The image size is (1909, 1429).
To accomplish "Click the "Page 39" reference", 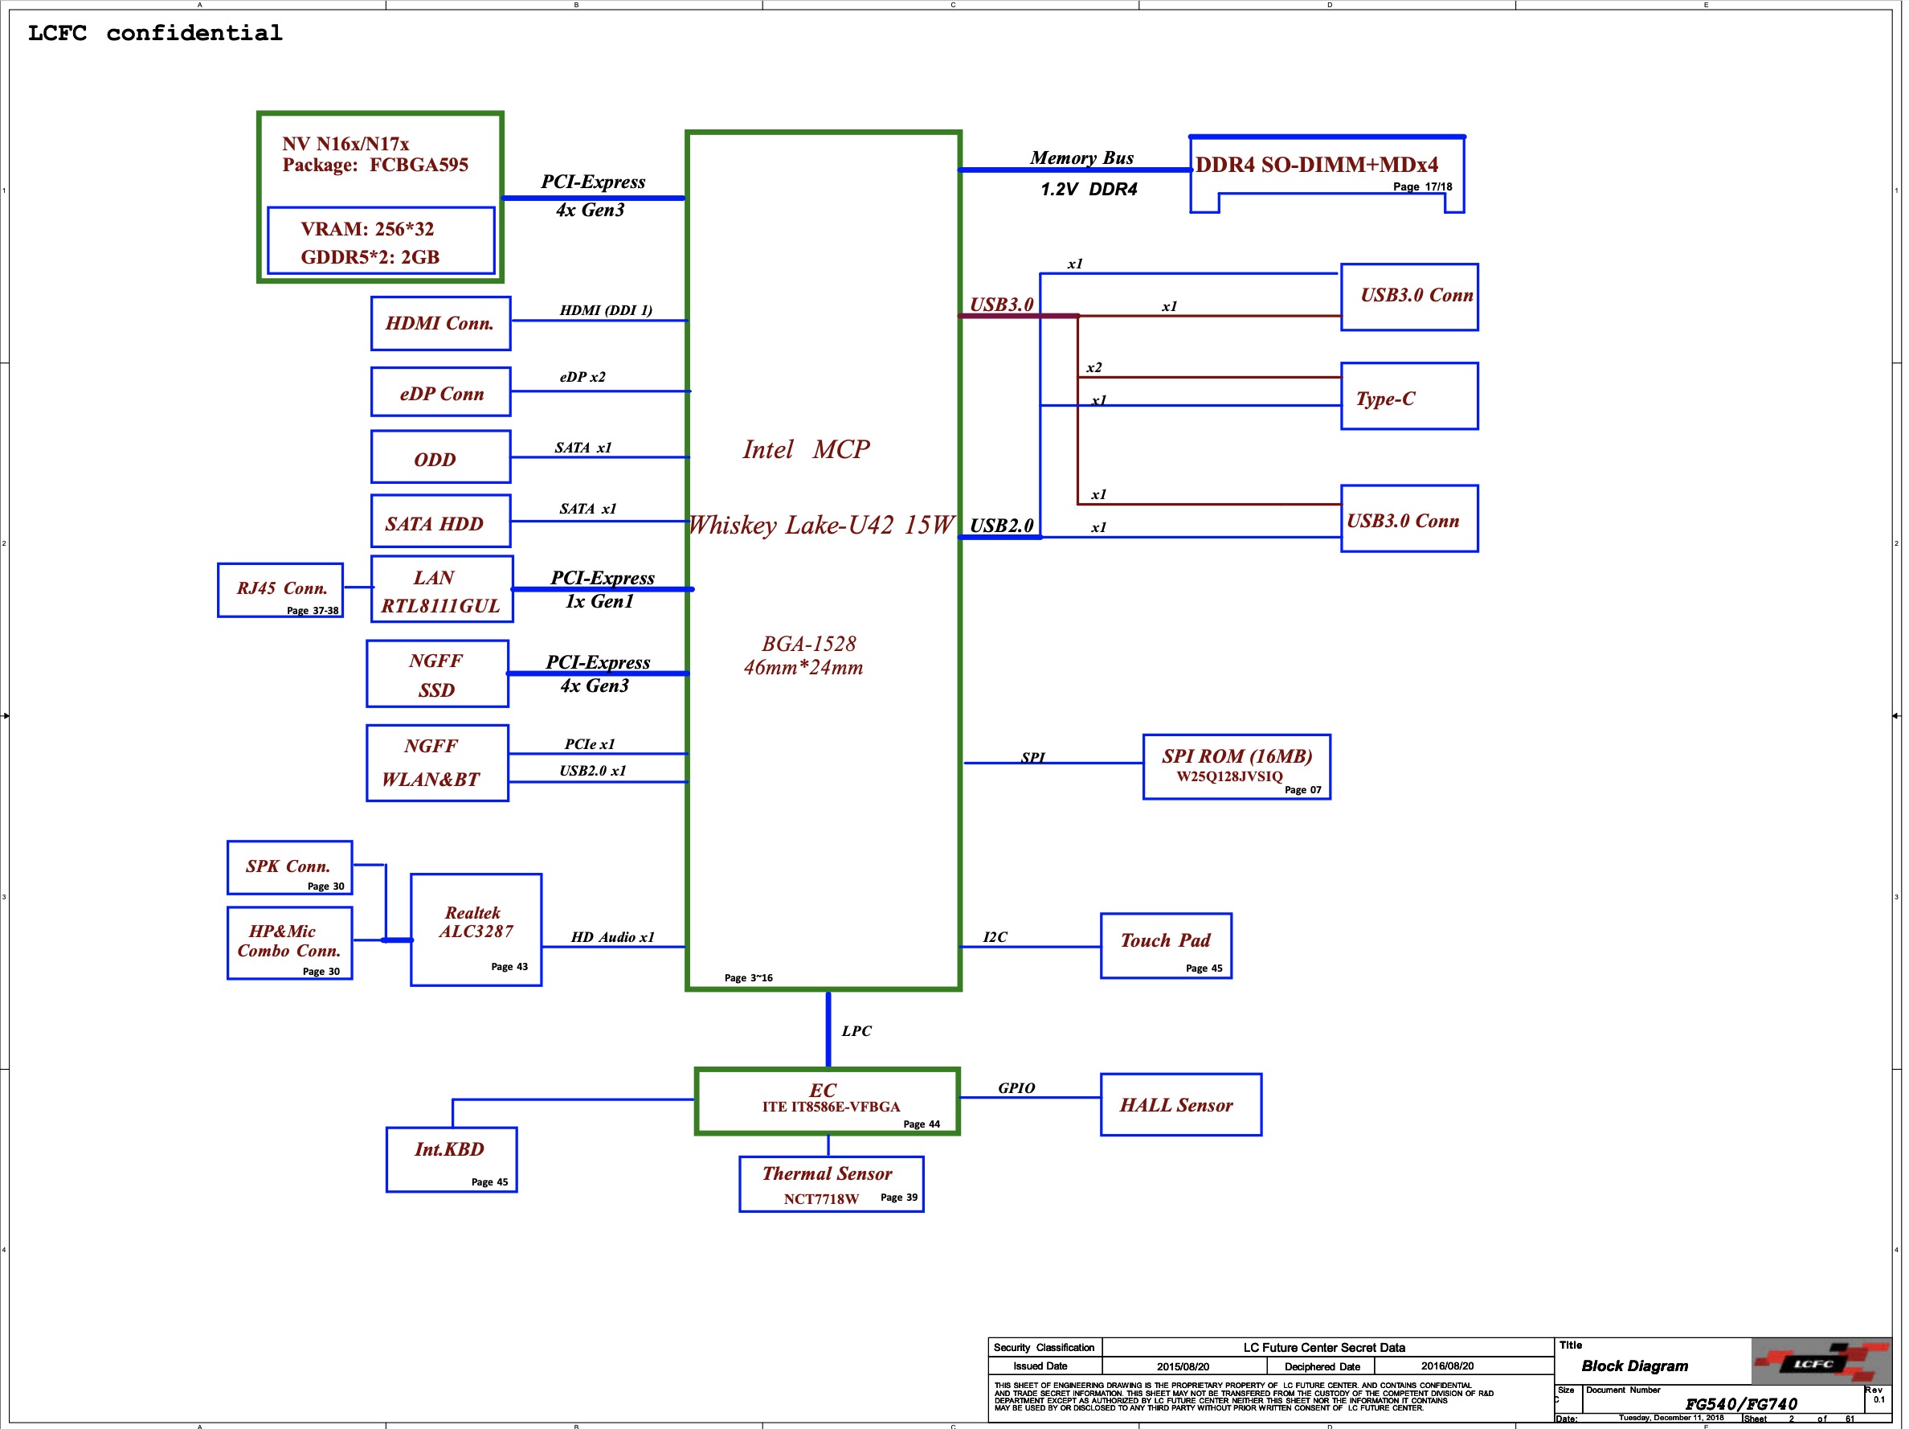I will coord(898,1197).
